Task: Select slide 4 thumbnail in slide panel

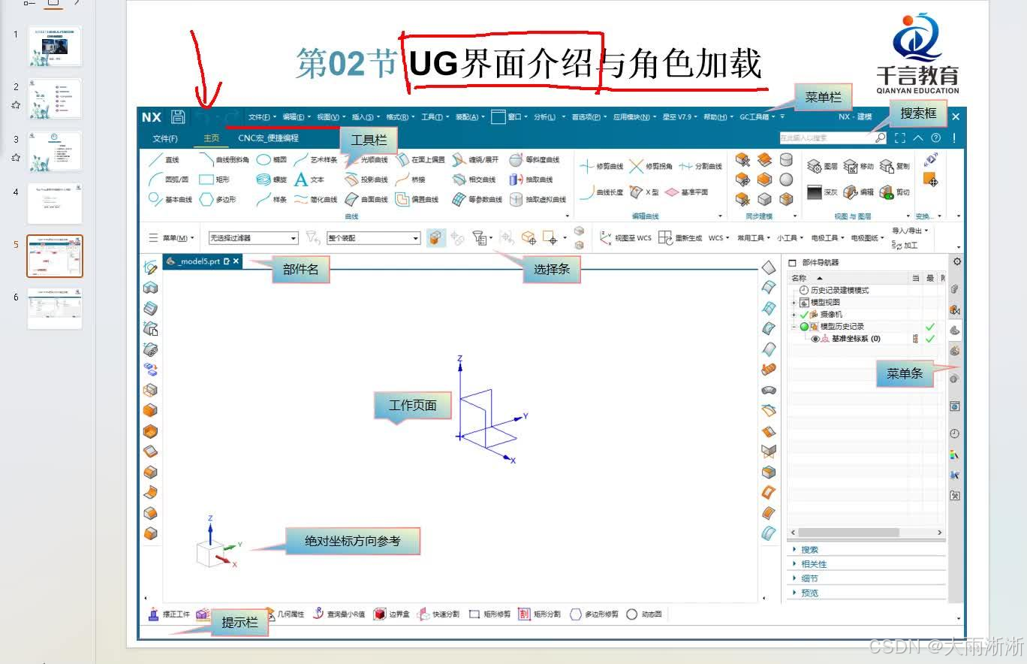Action: coord(55,204)
